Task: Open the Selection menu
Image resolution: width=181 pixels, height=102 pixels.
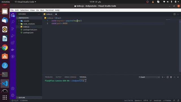Action: [x=24, y=10]
